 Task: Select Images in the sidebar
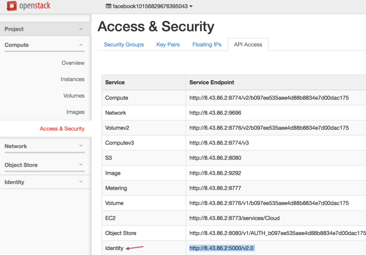[x=75, y=112]
